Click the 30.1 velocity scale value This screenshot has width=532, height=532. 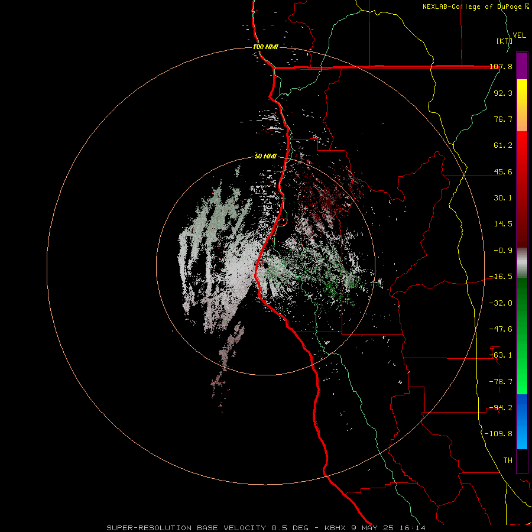(x=503, y=198)
